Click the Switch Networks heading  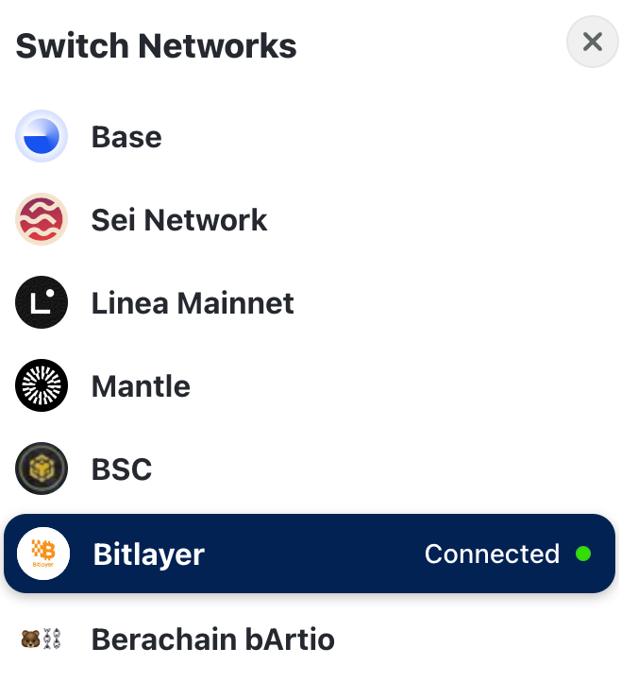[156, 45]
